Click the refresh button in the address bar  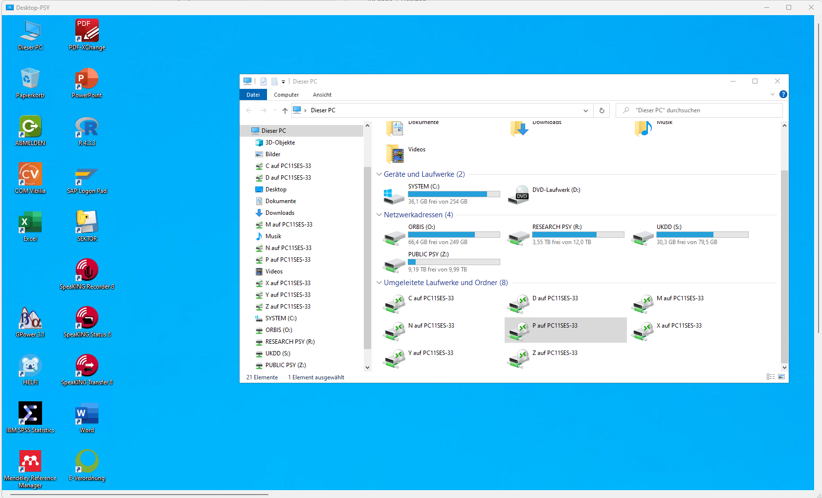[x=601, y=110]
